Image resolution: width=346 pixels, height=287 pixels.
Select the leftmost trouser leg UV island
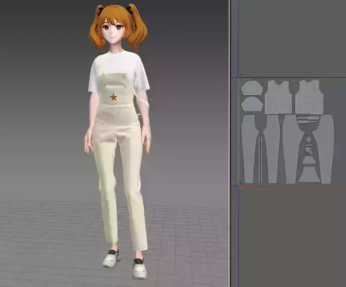[x=250, y=149]
